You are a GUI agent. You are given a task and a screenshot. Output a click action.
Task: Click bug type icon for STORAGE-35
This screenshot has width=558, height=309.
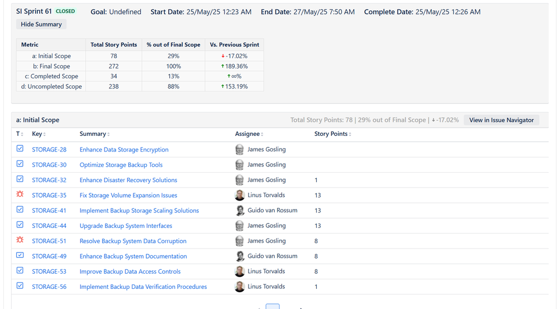20,194
